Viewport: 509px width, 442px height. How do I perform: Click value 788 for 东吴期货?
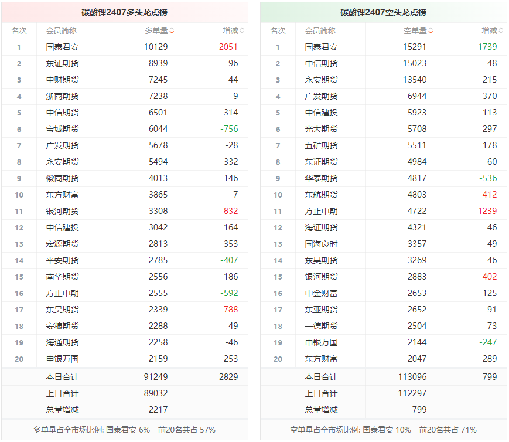point(231,310)
